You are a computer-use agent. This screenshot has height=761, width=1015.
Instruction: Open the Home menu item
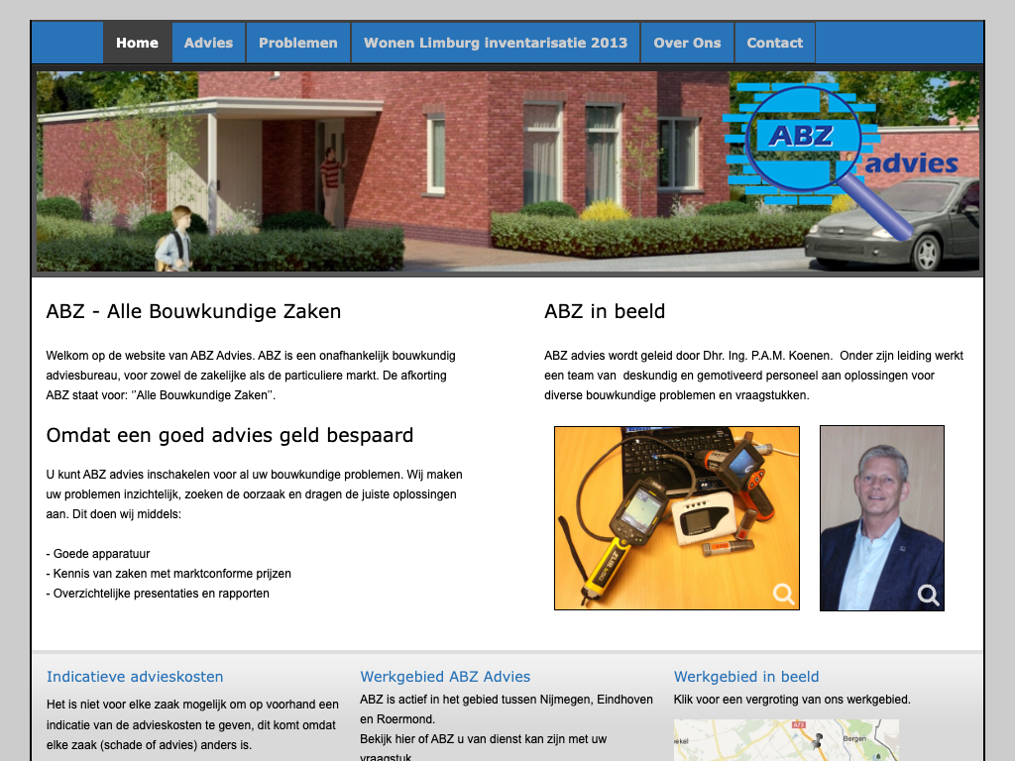(x=137, y=43)
